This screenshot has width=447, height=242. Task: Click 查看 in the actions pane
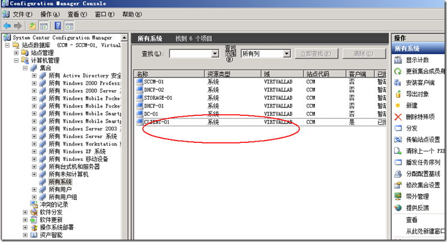[x=412, y=219]
